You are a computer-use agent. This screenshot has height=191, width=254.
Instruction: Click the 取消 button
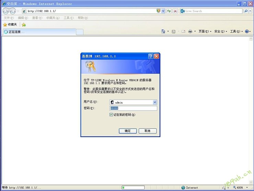[148, 131]
